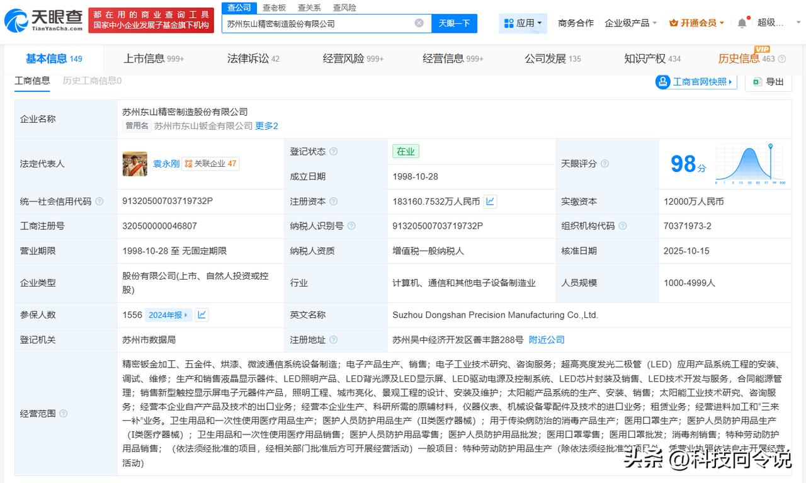Open the 应用 dropdown menu
The width and height of the screenshot is (806, 483).
point(523,23)
